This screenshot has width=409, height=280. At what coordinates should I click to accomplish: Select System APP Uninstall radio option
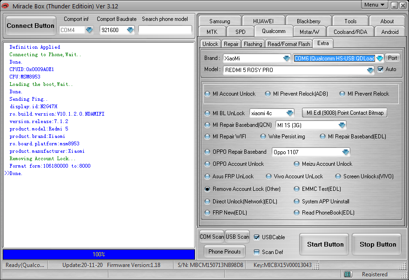296,202
